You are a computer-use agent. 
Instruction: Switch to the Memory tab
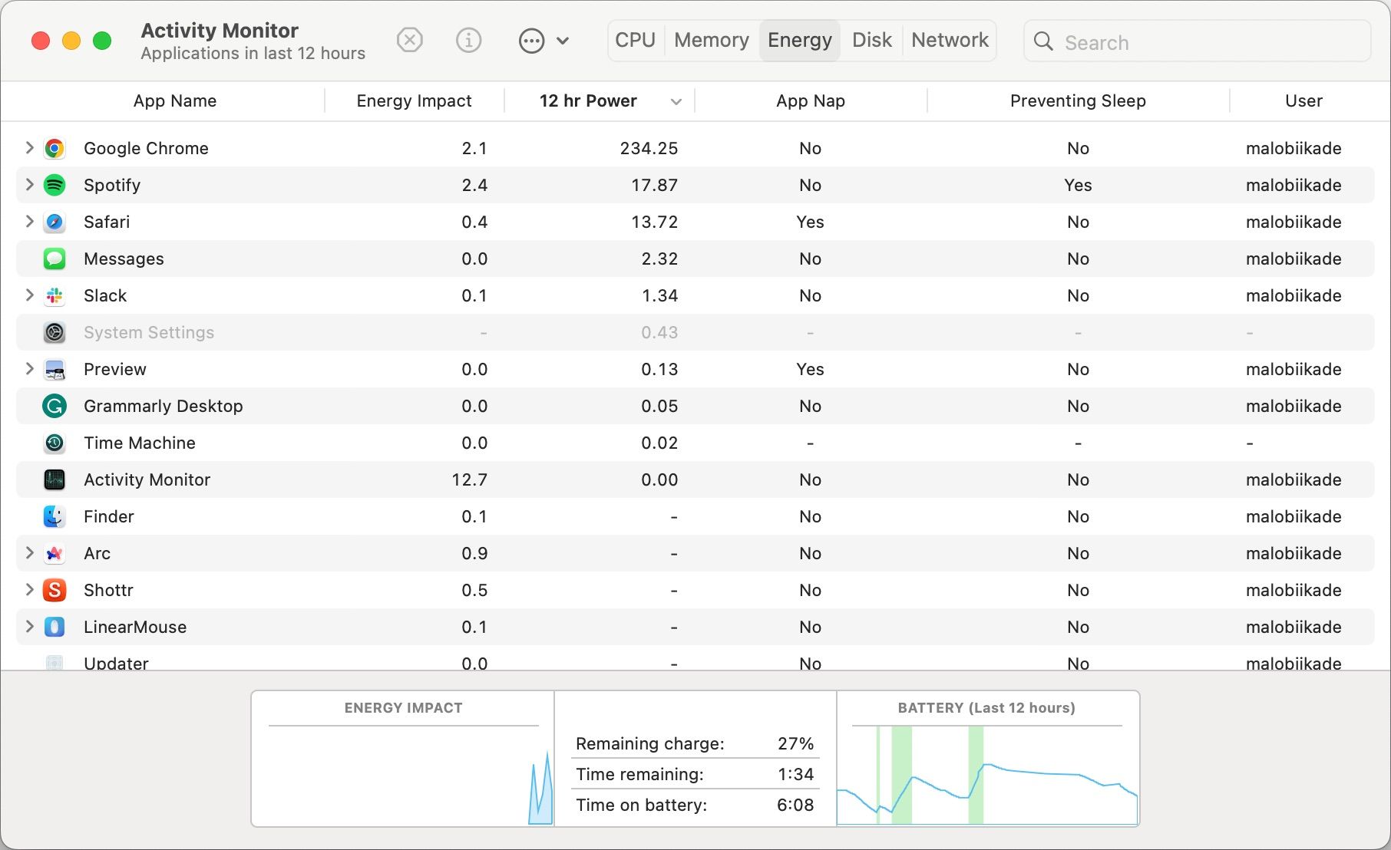(710, 40)
